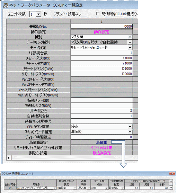Click the horizontal scrollbar left arrow

(9, 158)
